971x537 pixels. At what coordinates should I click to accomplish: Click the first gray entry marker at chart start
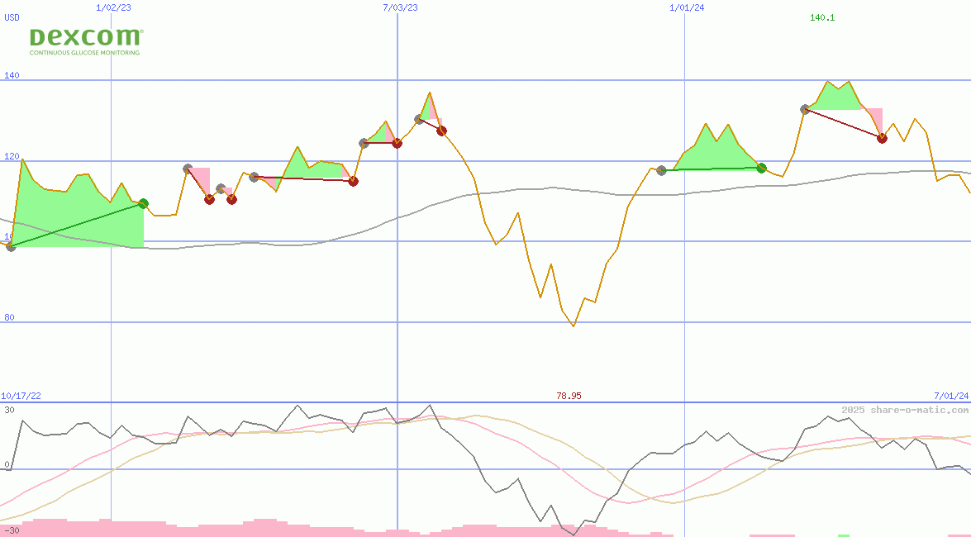pyautogui.click(x=11, y=246)
